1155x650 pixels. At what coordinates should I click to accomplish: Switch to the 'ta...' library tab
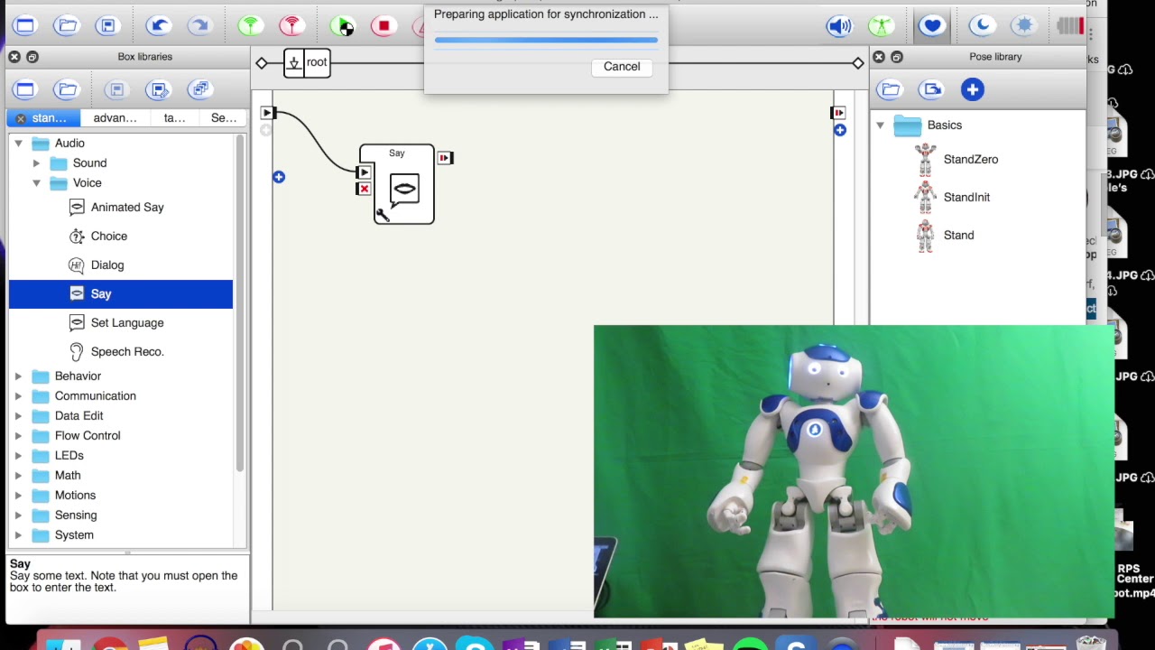174,118
